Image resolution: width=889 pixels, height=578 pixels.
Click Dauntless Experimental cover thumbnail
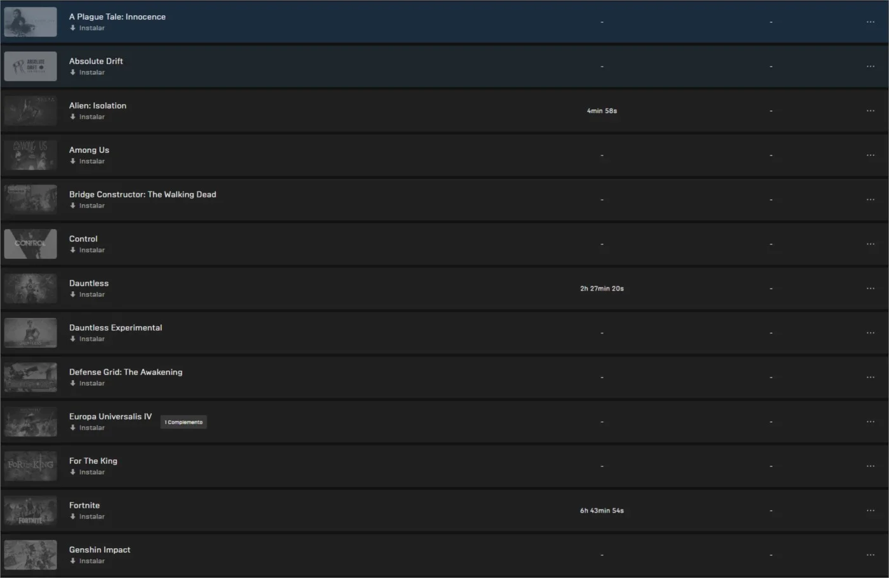pos(30,333)
